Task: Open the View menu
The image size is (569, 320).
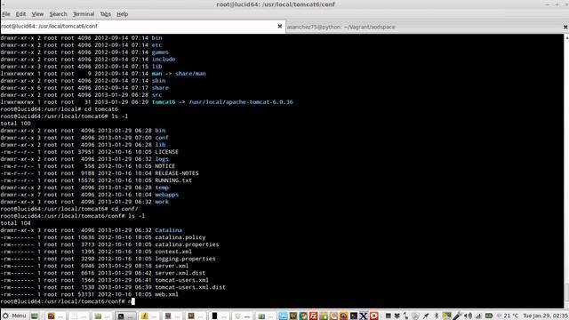Action: [37, 14]
